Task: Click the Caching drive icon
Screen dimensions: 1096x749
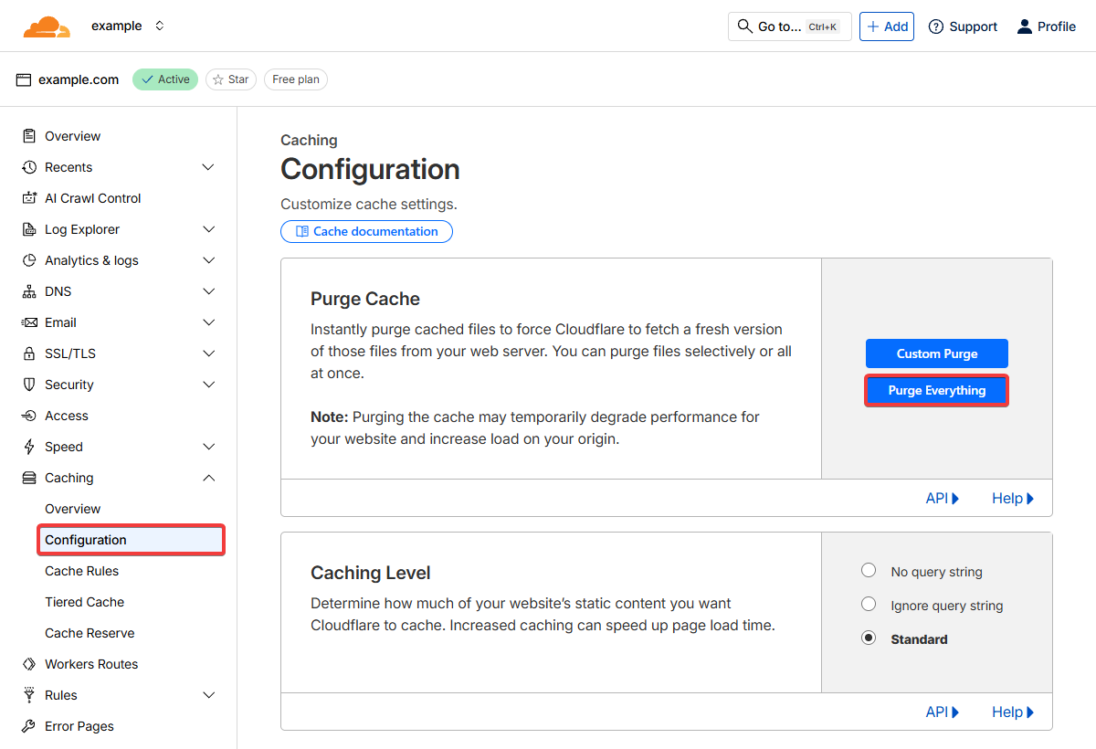Action: [29, 478]
